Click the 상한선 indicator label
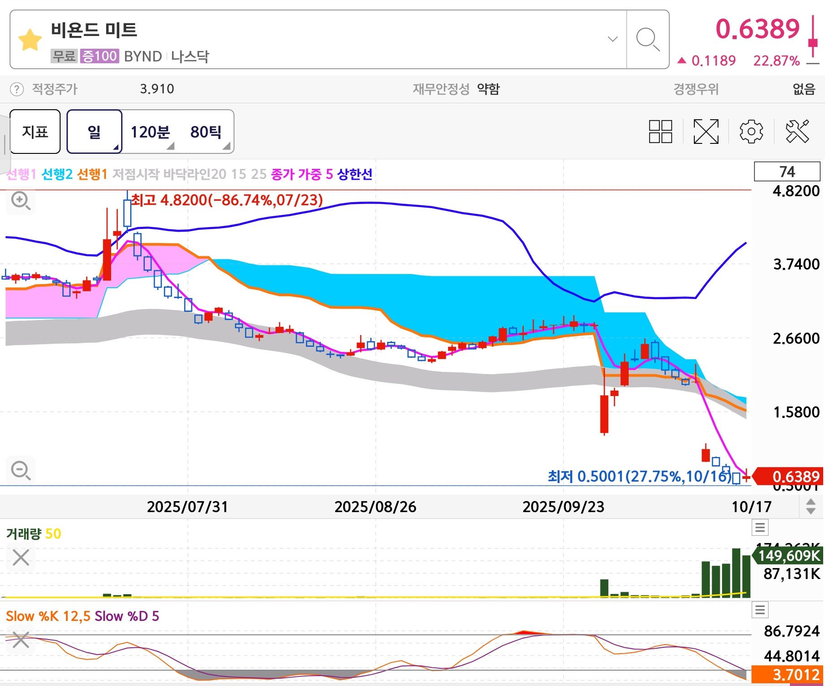This screenshot has height=686, width=825. pos(355,174)
